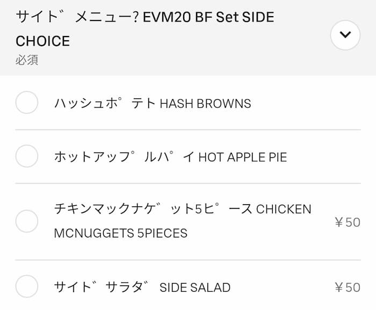Choose the HOT APPLE PIE radio button

tap(26, 156)
